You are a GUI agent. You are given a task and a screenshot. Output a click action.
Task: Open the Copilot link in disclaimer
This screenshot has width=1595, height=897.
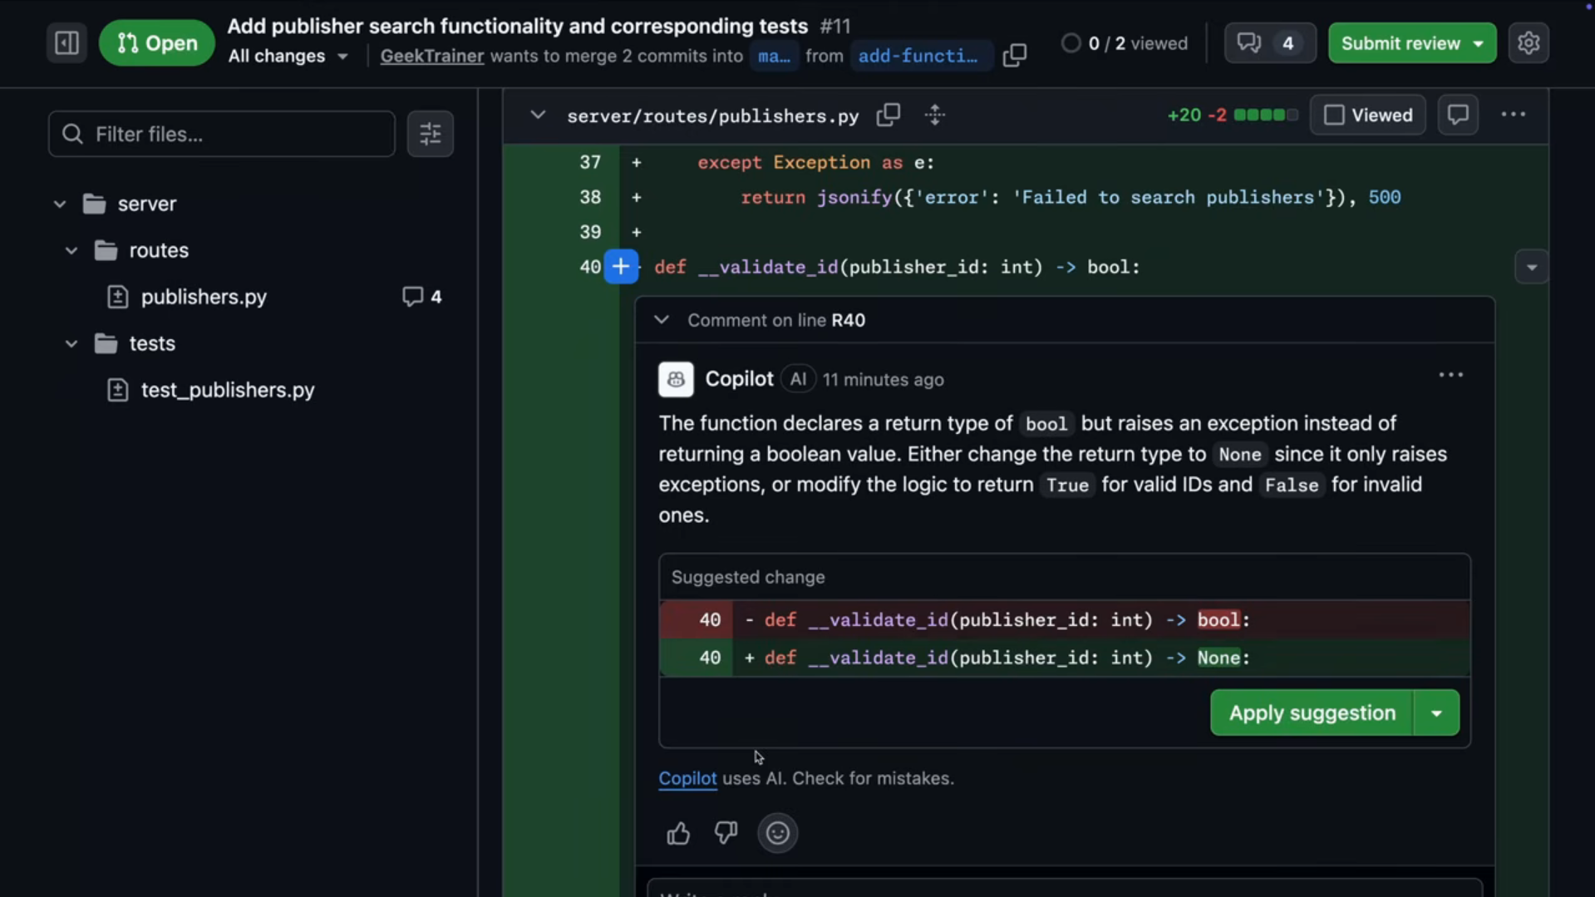pos(687,779)
